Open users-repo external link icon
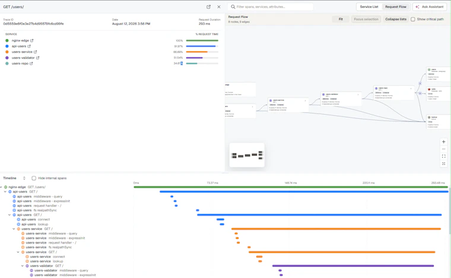Viewport: 451px width, 278px height. 31,64
